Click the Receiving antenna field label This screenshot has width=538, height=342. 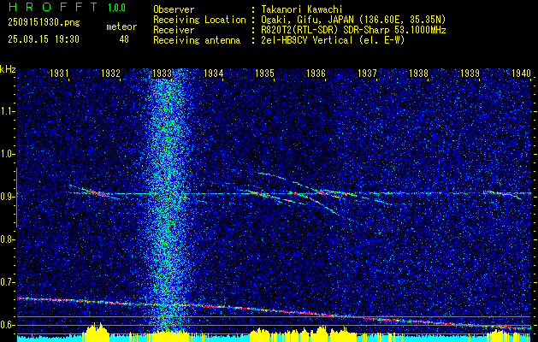[x=197, y=40]
